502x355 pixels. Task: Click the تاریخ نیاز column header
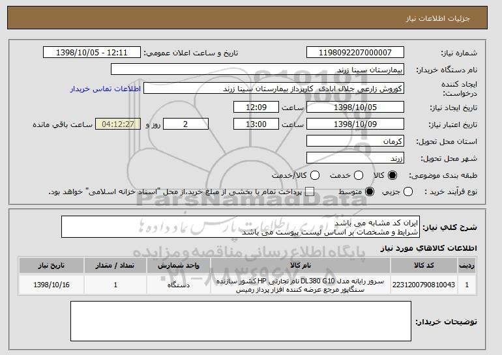52,266
